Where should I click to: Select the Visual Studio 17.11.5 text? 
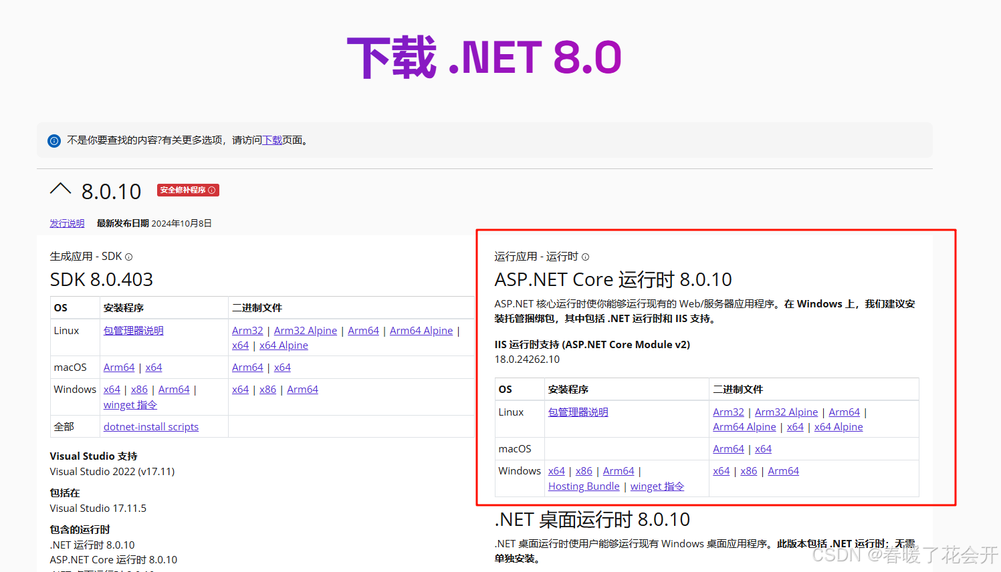point(98,509)
